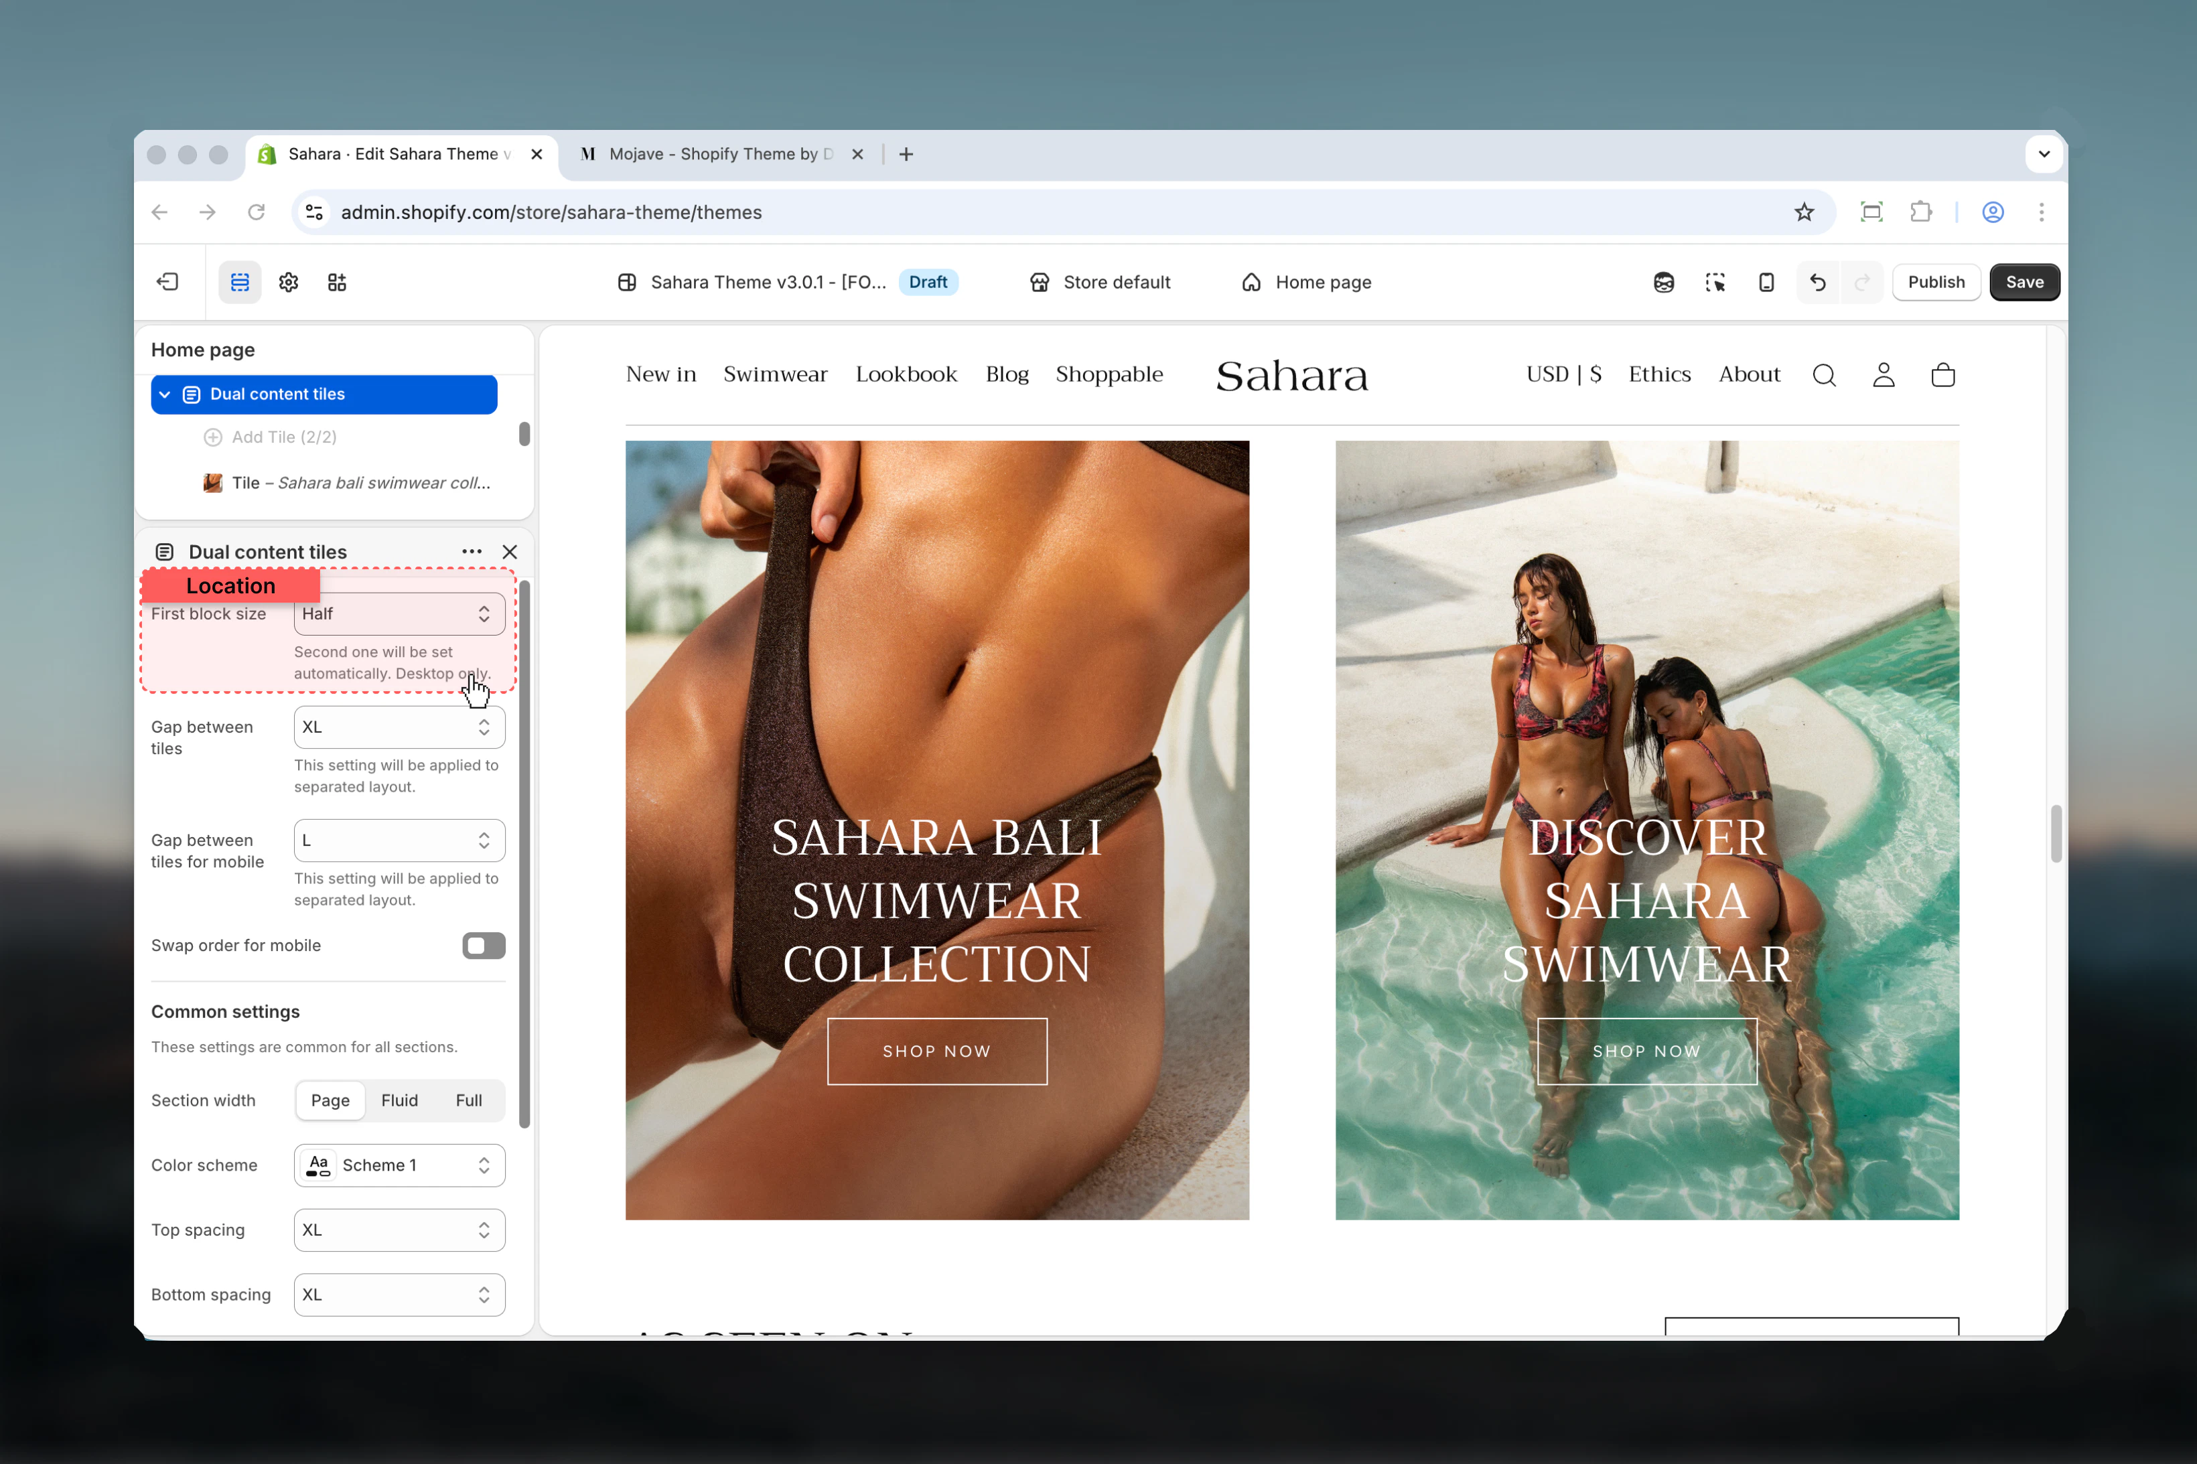Image resolution: width=2197 pixels, height=1464 pixels.
Task: Switch to mobile preview icon
Action: [x=1766, y=282]
